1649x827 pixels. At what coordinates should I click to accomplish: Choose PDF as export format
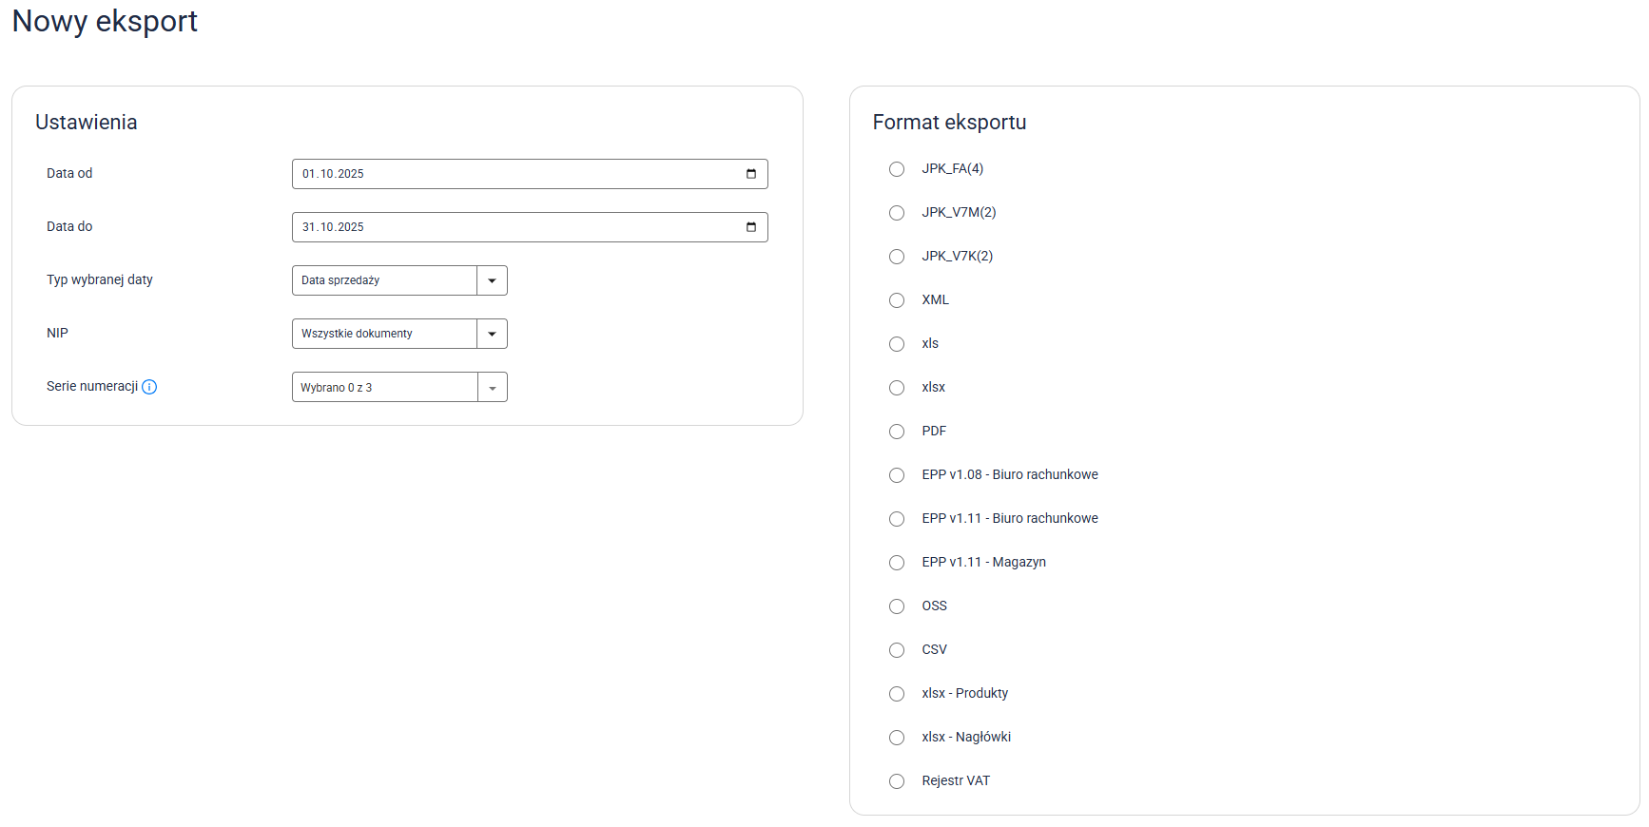(x=897, y=432)
